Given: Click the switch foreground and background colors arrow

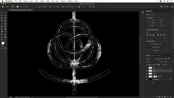Looking at the screenshot, I should pos(5,42).
